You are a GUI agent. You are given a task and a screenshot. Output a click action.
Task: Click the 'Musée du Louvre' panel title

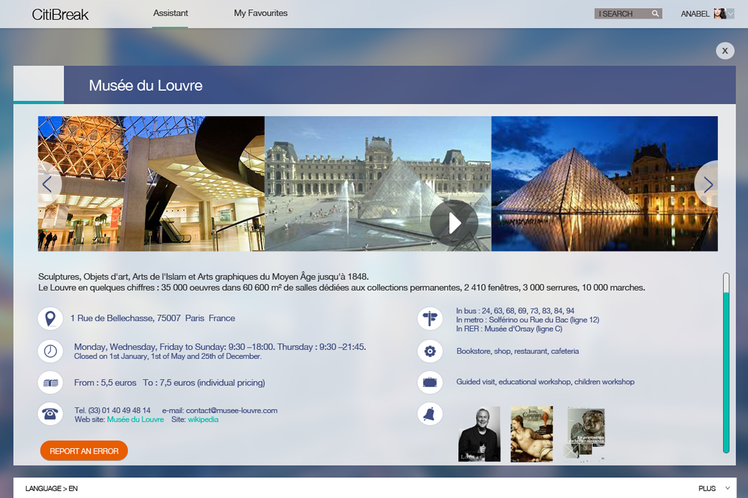pos(146,85)
